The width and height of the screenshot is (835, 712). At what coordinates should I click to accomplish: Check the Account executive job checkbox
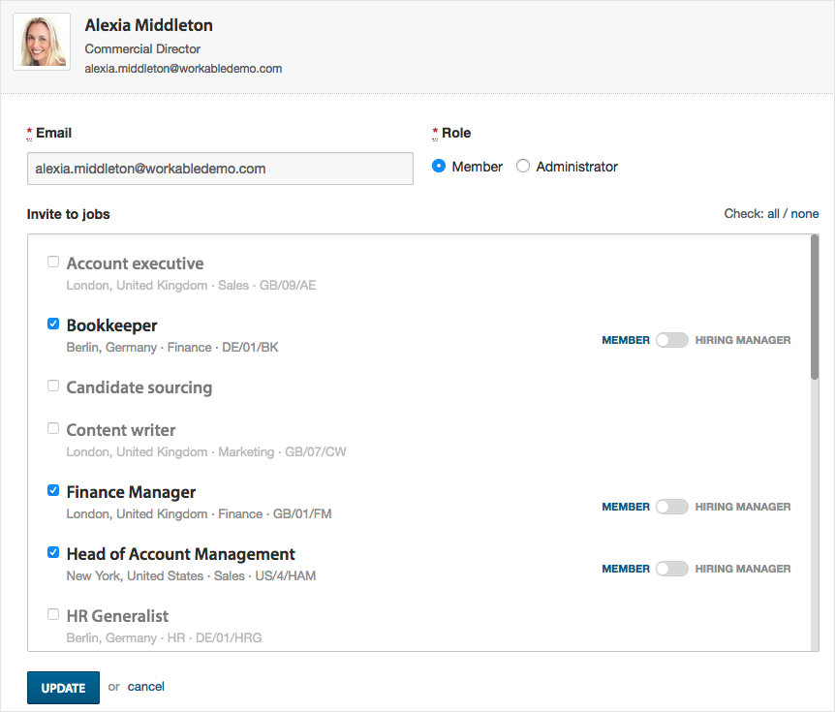coord(53,262)
